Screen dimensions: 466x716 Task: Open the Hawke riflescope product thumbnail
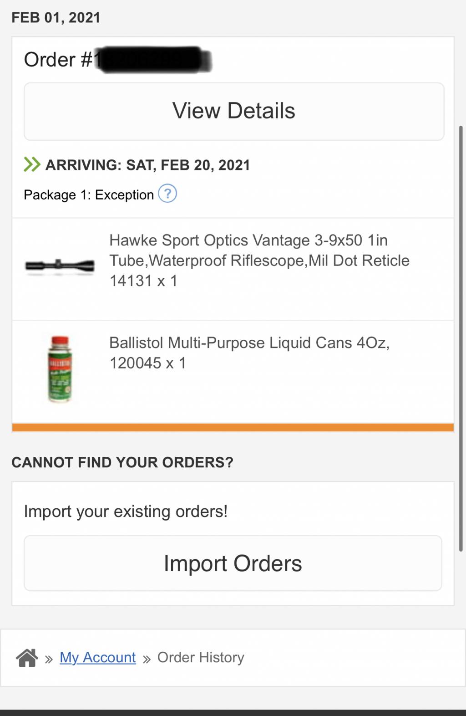click(x=60, y=265)
